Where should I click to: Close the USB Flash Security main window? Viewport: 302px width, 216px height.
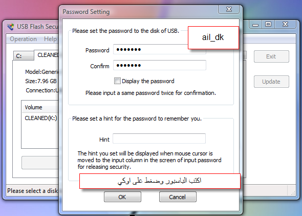286,24
